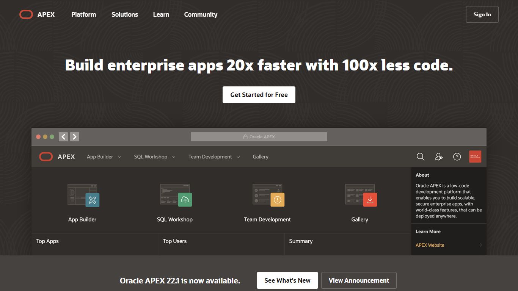518x291 pixels.
Task: Open the APEX Website link
Action: (x=430, y=245)
